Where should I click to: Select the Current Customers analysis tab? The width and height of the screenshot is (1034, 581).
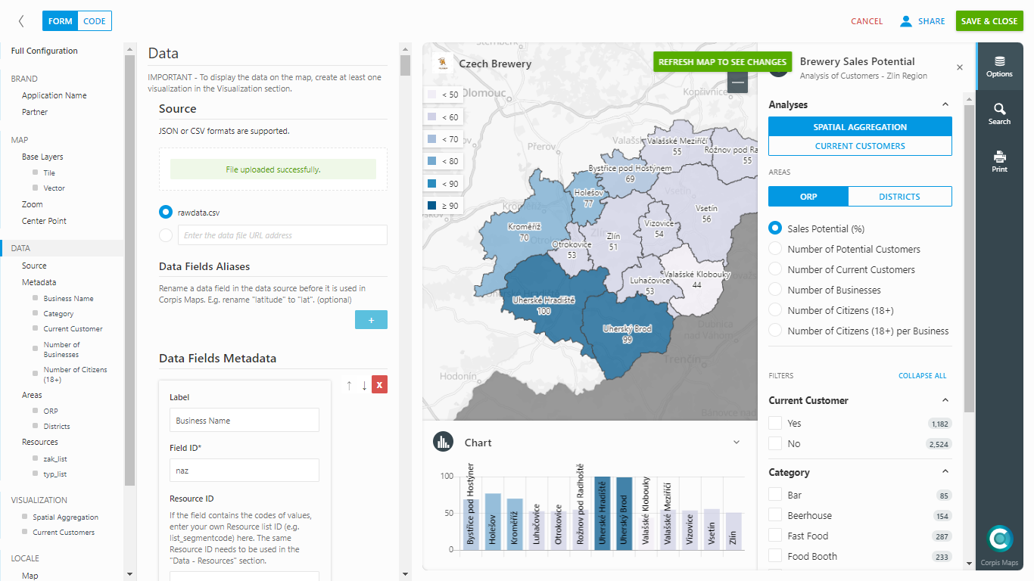pos(860,146)
